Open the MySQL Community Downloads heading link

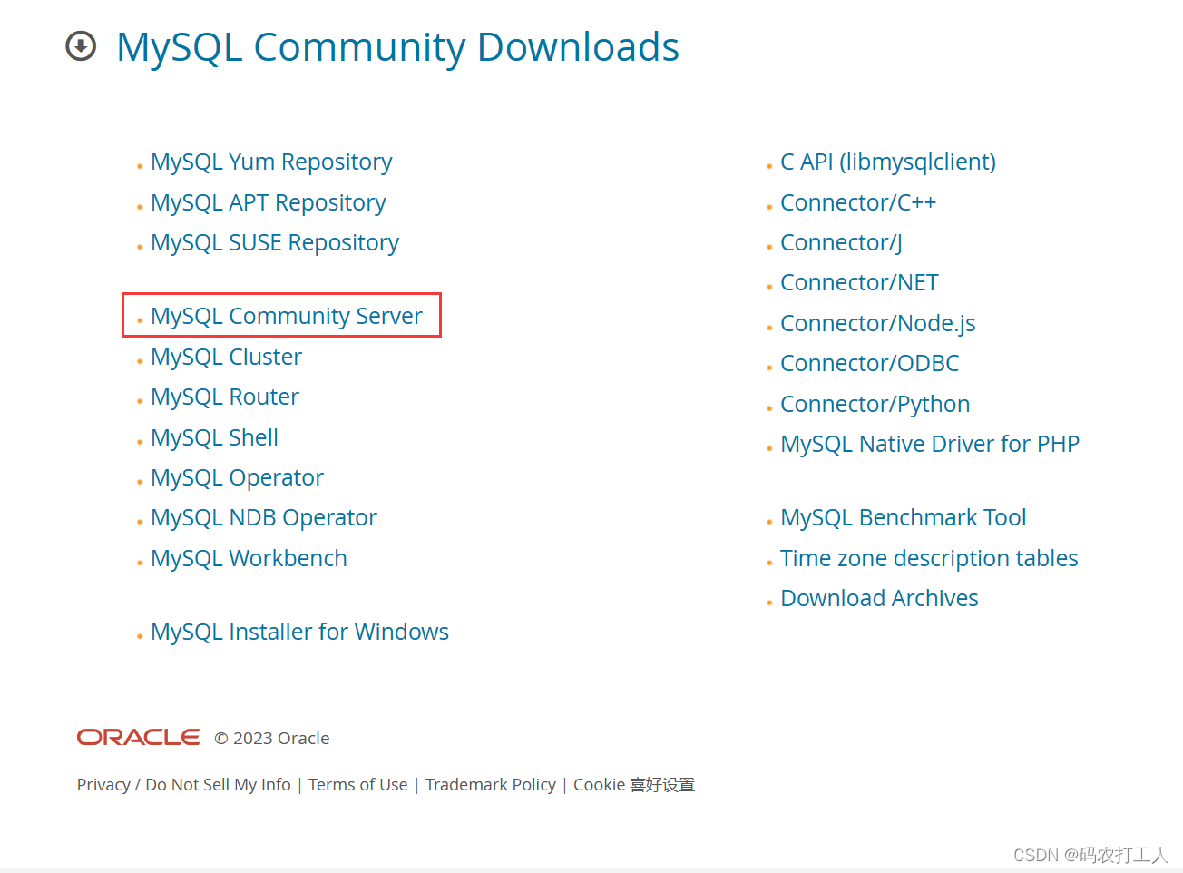tap(397, 47)
